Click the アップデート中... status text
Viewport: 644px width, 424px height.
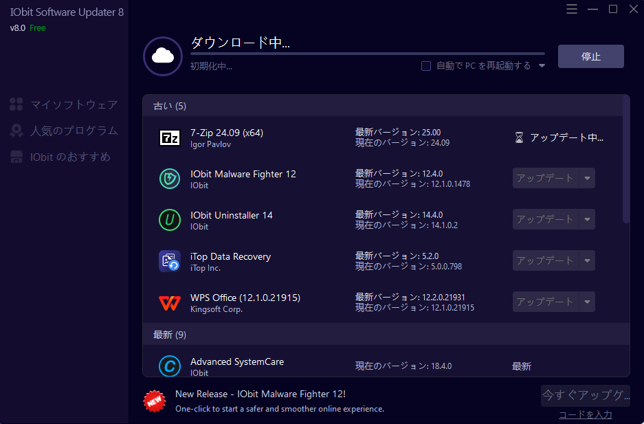tap(566, 137)
